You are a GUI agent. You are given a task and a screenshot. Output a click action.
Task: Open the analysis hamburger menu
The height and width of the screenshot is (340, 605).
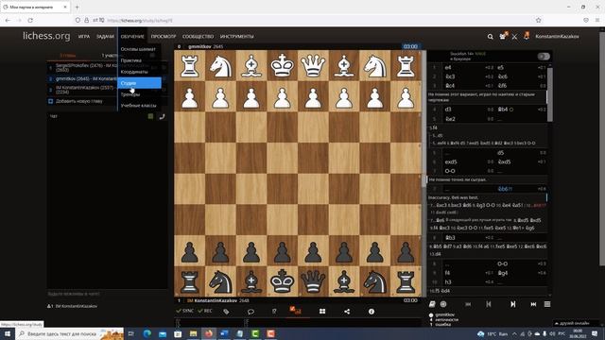(547, 304)
